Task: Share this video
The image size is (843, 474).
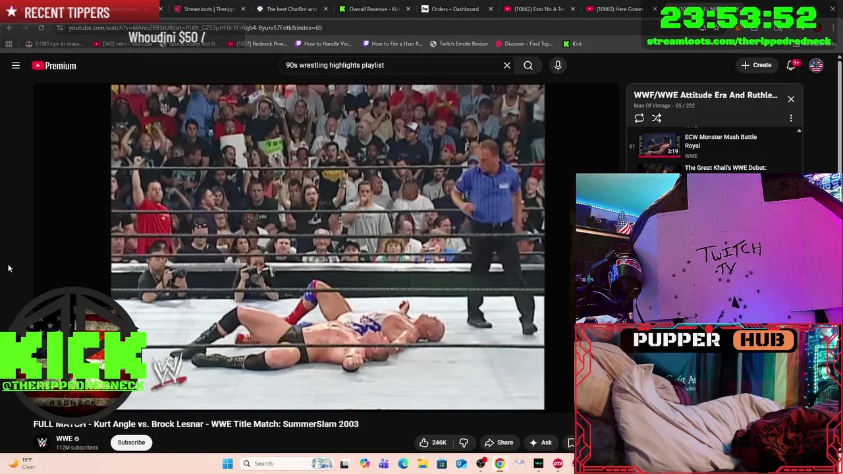Action: tap(499, 442)
